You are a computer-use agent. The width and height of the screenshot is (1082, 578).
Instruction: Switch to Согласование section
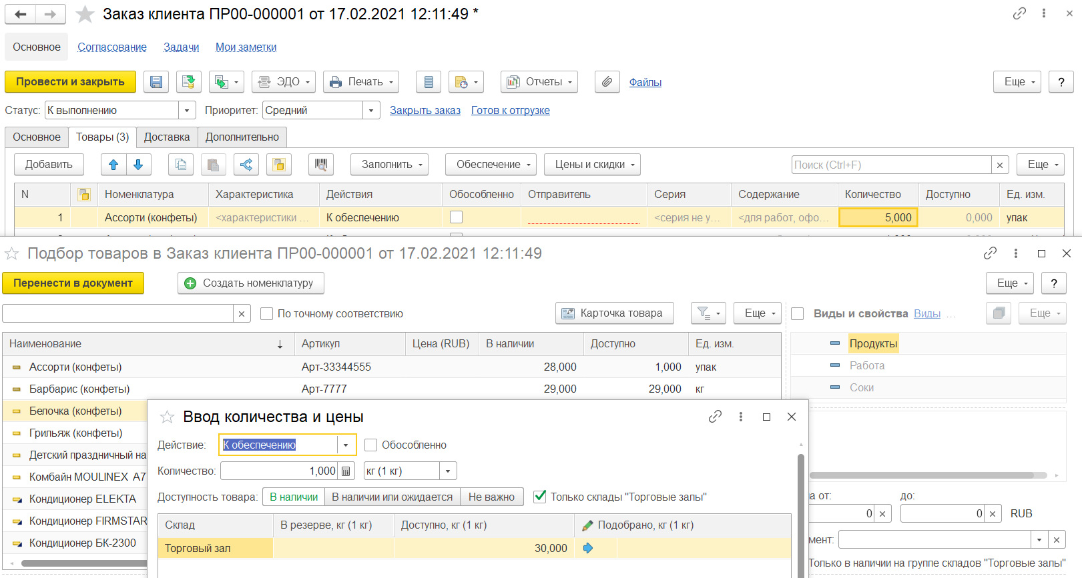point(112,47)
